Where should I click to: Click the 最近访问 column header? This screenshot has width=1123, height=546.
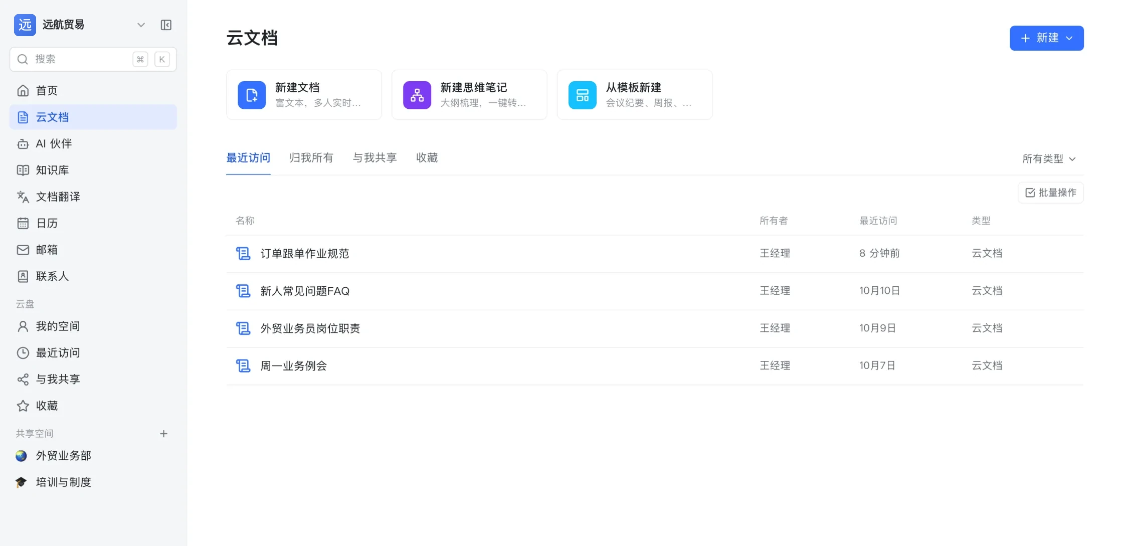(878, 221)
